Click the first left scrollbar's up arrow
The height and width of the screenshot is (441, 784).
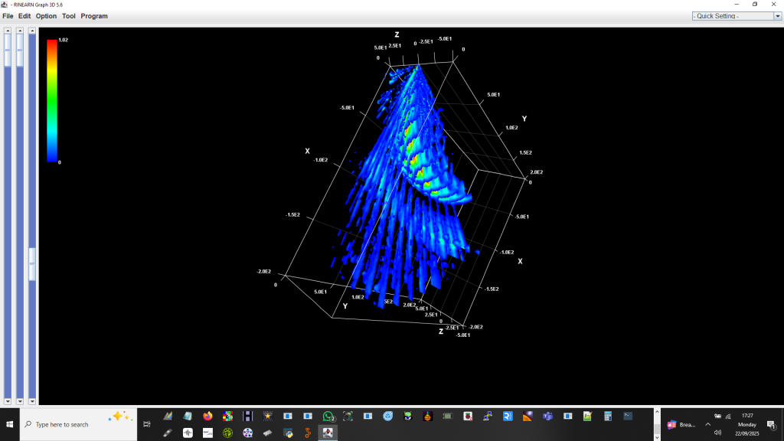point(8,31)
